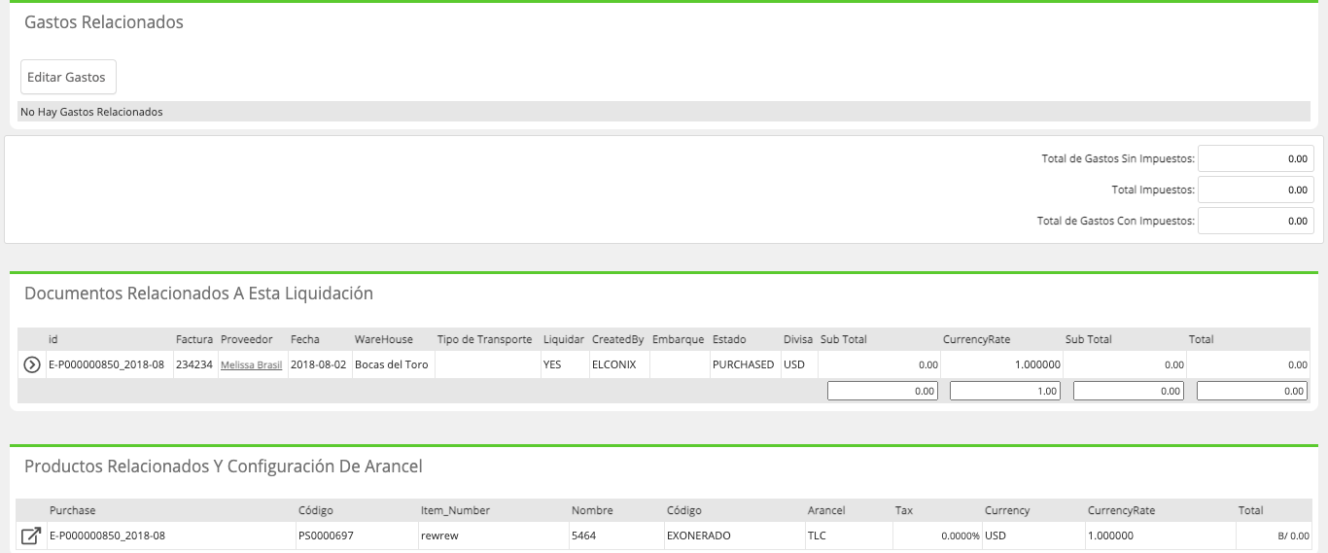This screenshot has height=553, width=1328.
Task: Click Documentos Relacionados A Esta Liquidación heading
Action: [x=198, y=293]
